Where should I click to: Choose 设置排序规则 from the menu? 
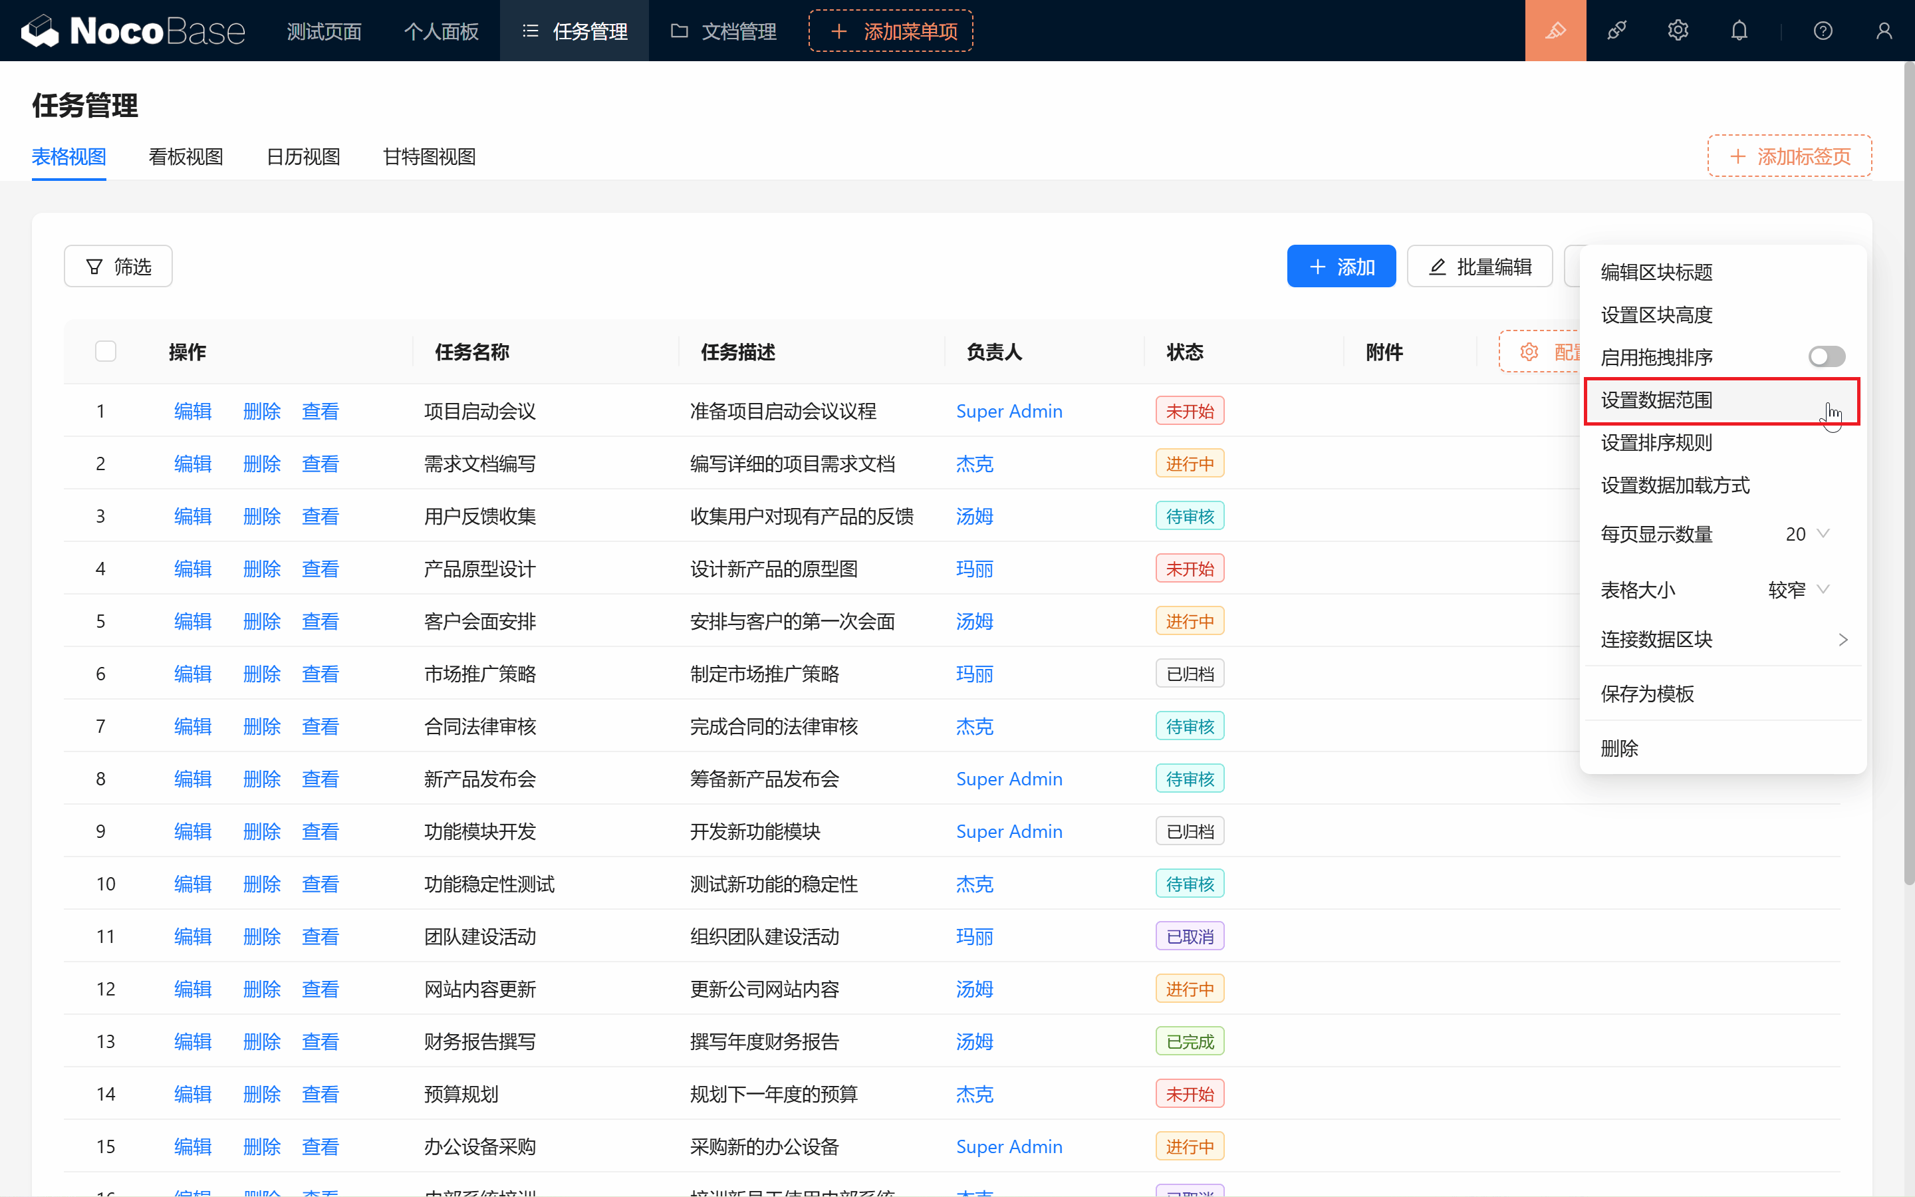[1722, 442]
